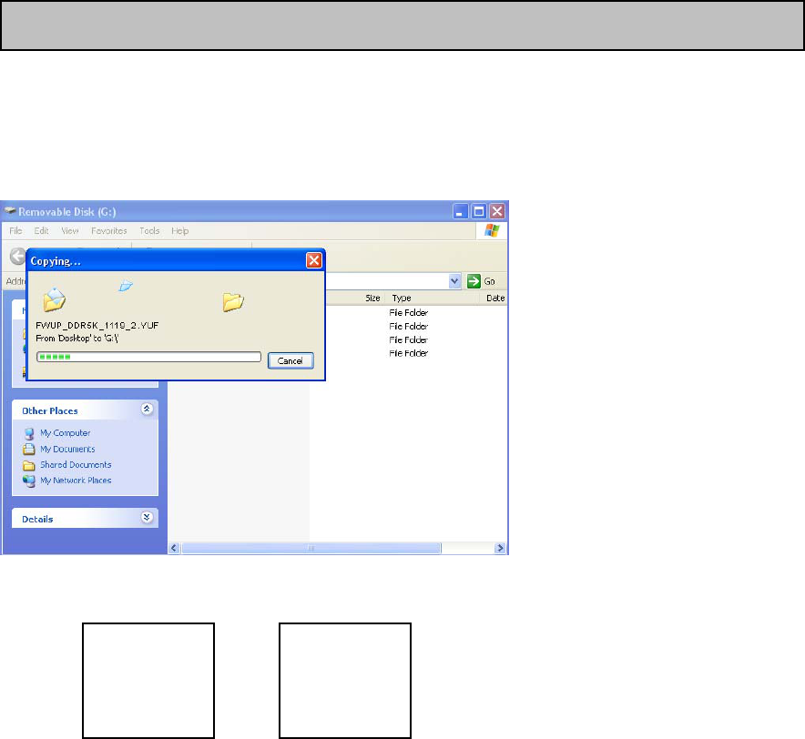Sort by the Size column header
The image size is (805, 739).
point(372,299)
